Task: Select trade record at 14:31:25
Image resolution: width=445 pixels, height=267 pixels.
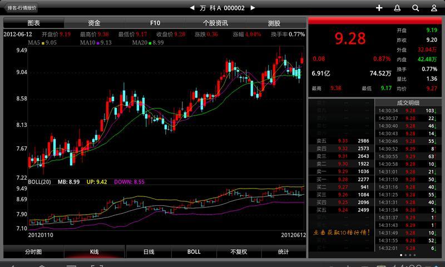Action: click(408, 195)
